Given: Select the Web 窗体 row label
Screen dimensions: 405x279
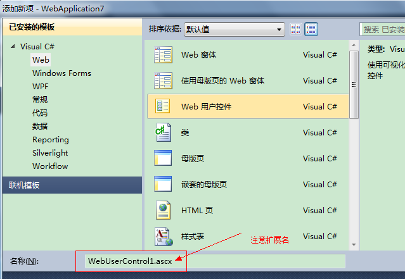Looking at the screenshot, I should (x=198, y=55).
